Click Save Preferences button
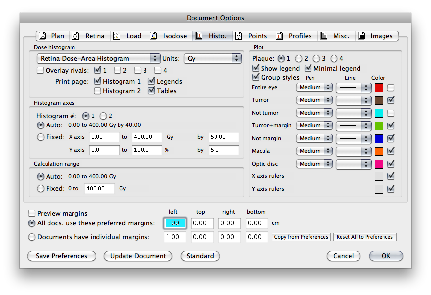Image resolution: width=431 pixels, height=295 pixels. pos(62,256)
